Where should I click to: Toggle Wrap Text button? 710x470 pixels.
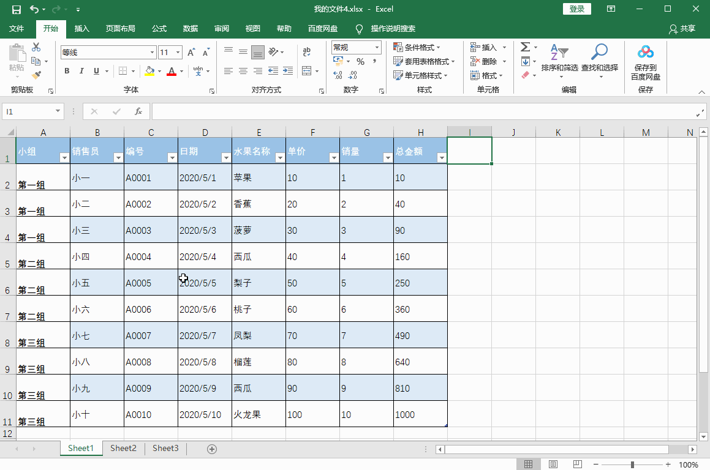[306, 51]
